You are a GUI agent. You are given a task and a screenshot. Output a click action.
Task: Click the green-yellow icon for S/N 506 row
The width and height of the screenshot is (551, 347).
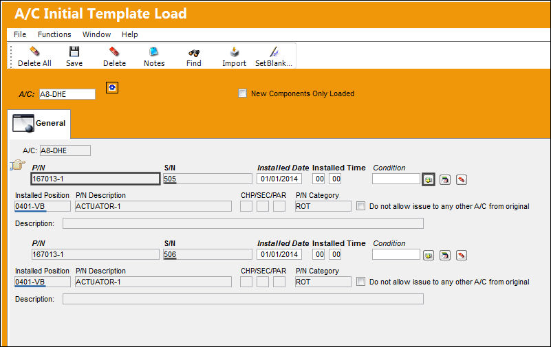coord(429,255)
